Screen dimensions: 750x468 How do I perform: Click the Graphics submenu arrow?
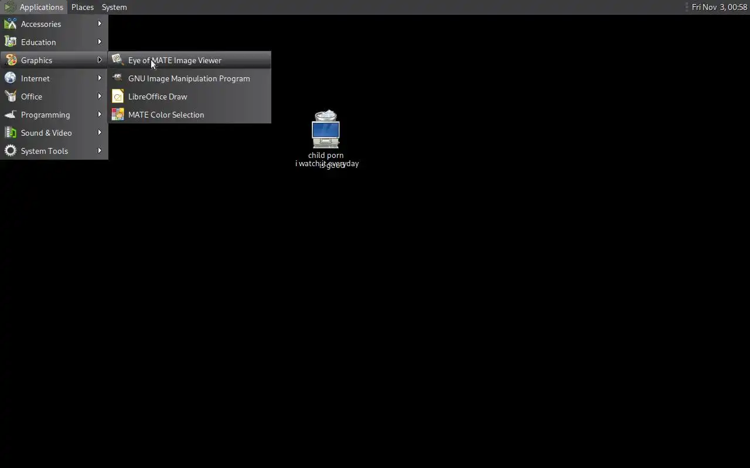pyautogui.click(x=100, y=60)
